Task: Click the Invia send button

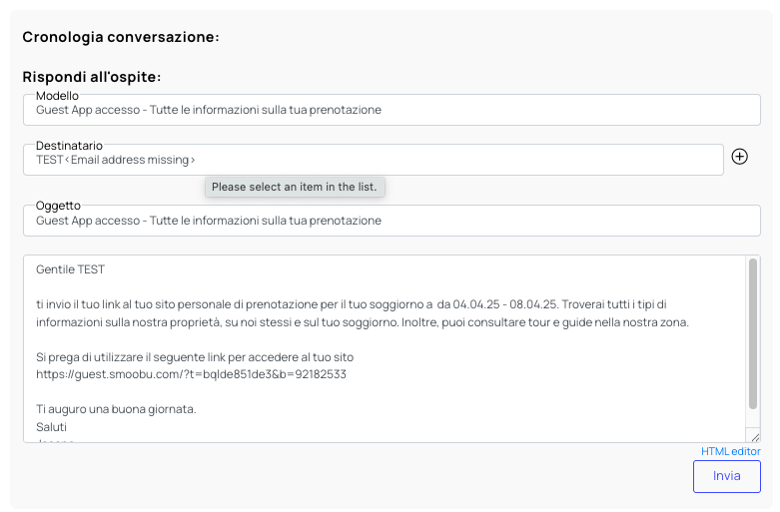Action: point(726,476)
